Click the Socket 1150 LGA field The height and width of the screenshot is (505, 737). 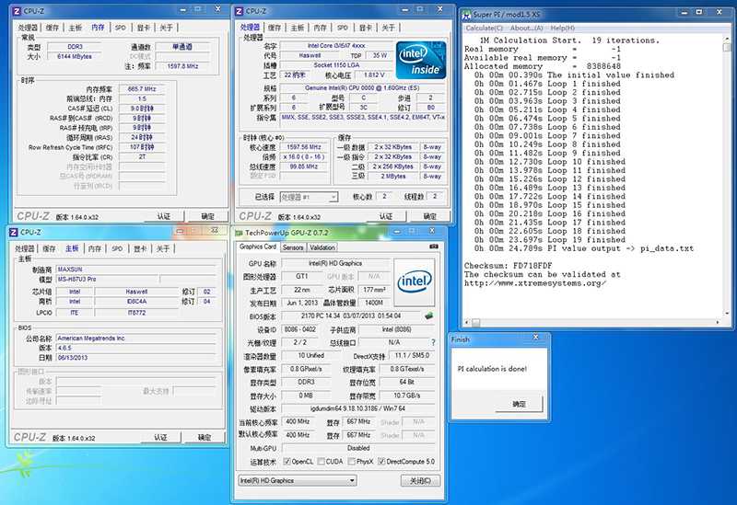(x=336, y=65)
